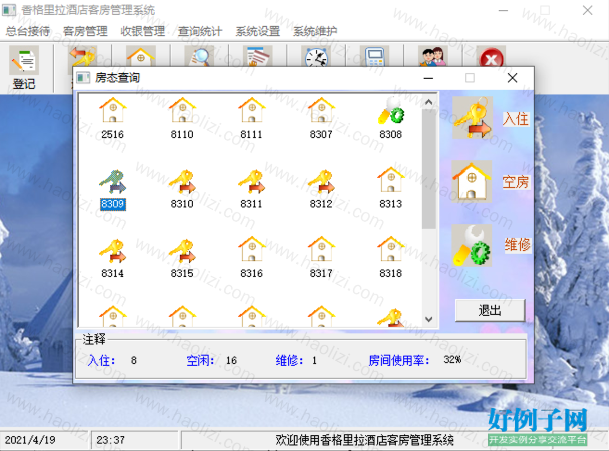Select vacant room 8313 icon
This screenshot has height=451, width=609.
pyautogui.click(x=391, y=180)
